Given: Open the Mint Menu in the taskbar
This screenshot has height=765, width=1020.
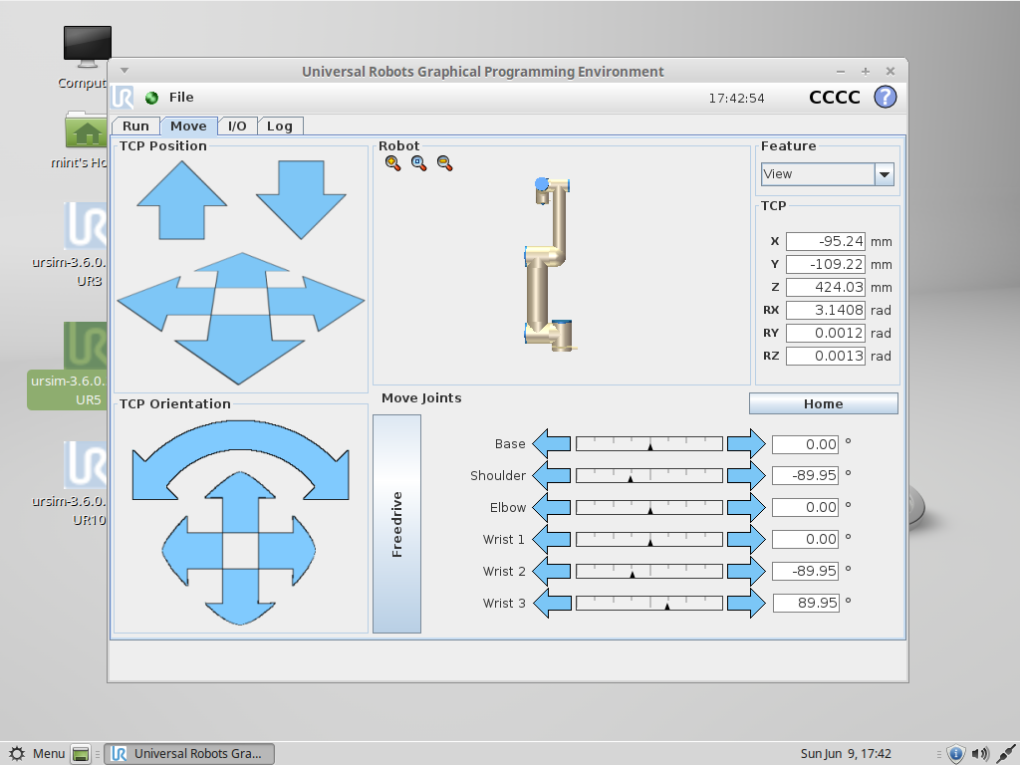Looking at the screenshot, I should 38,754.
